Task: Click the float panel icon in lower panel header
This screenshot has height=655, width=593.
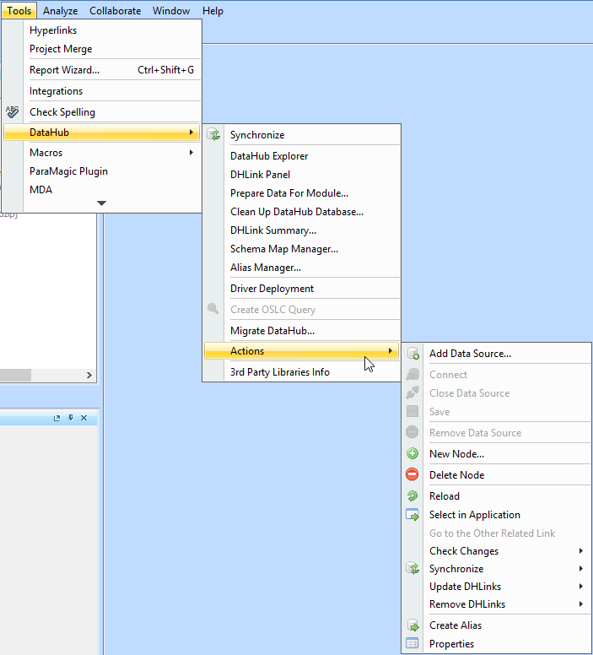Action: [x=57, y=418]
